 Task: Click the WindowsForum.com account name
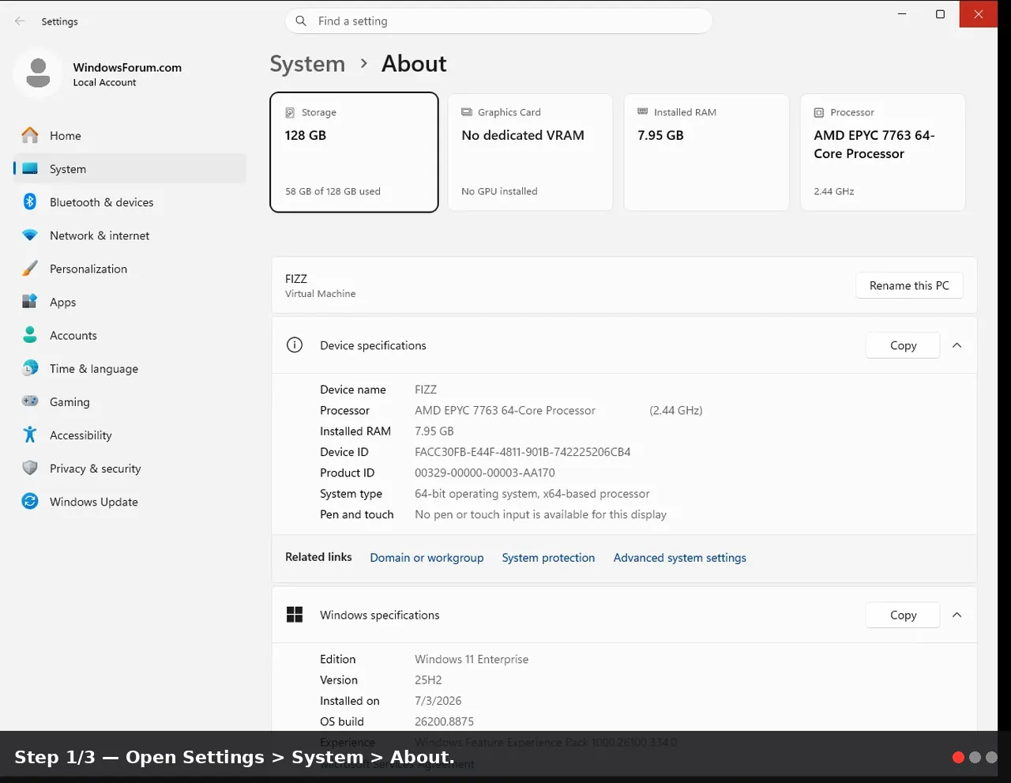(x=127, y=68)
